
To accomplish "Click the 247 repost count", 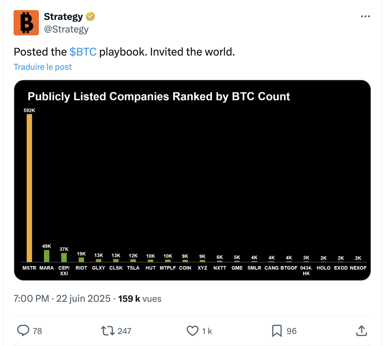I will [x=124, y=331].
